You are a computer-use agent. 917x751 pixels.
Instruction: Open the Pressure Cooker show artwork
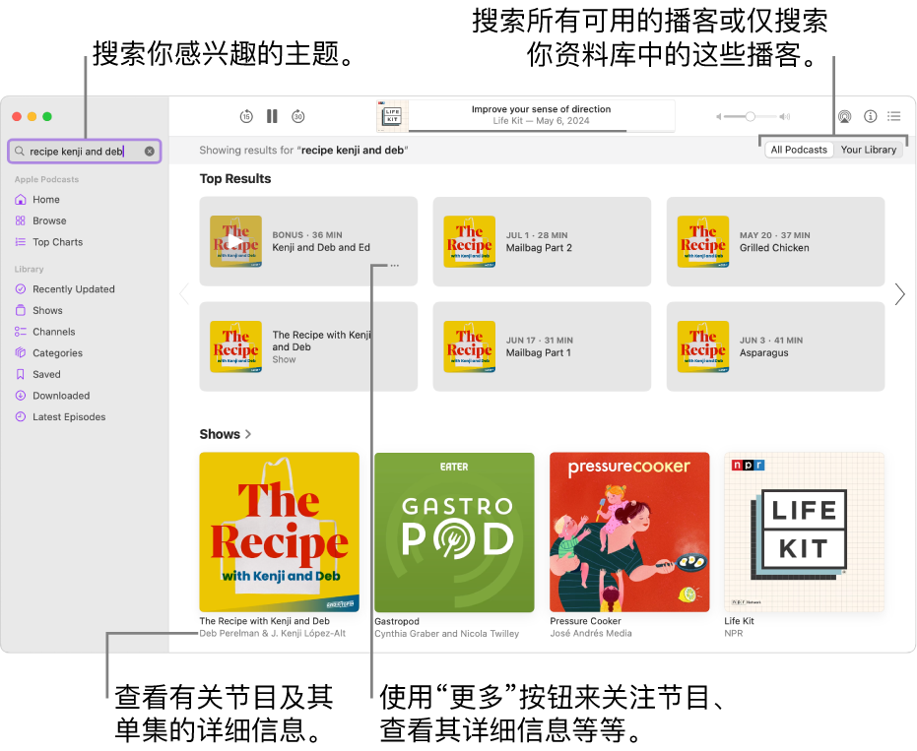click(629, 532)
